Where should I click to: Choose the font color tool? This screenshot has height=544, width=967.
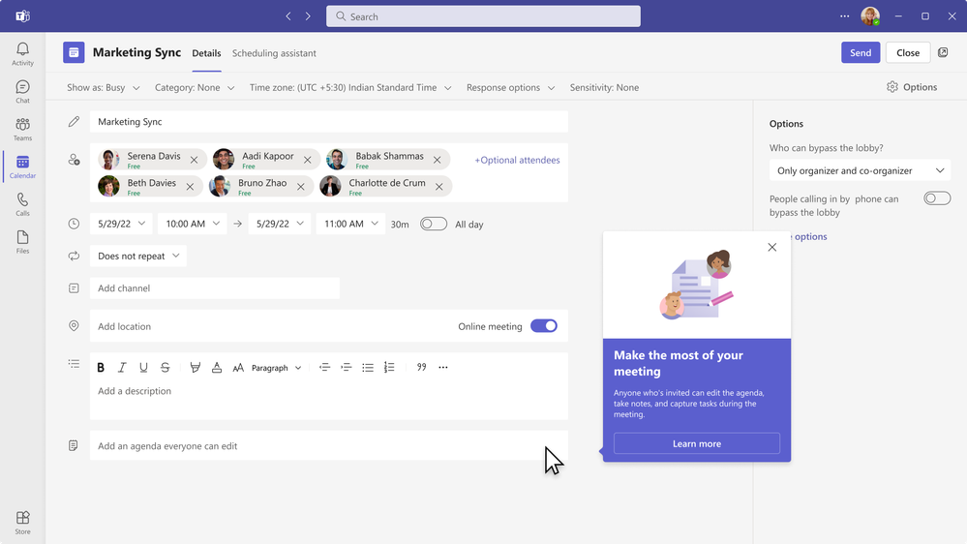[x=217, y=368]
